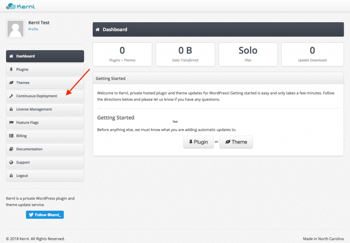The height and width of the screenshot is (243, 350).
Task: Navigate to Feature Flags
Action: click(x=45, y=122)
